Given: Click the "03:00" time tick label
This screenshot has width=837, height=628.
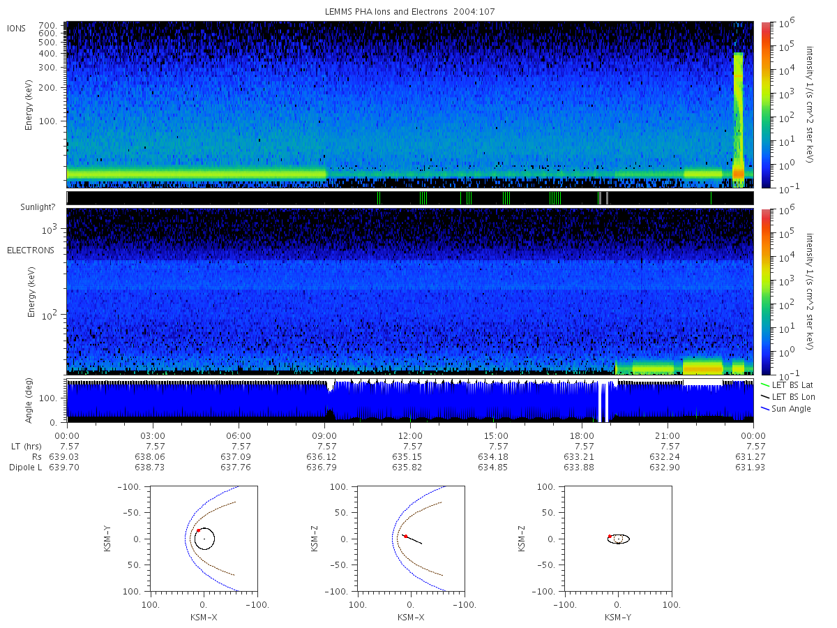Looking at the screenshot, I should [153, 435].
